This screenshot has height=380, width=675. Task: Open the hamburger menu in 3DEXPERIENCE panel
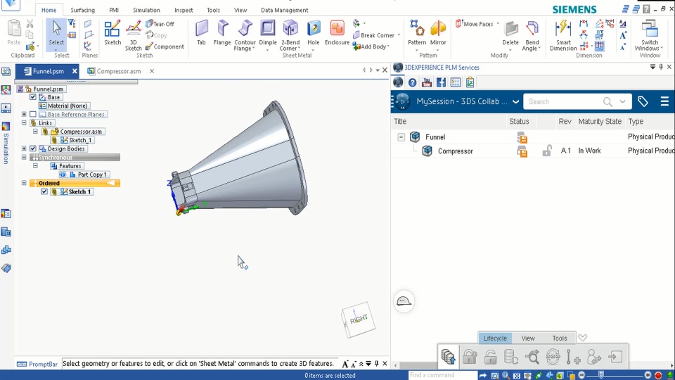(664, 101)
